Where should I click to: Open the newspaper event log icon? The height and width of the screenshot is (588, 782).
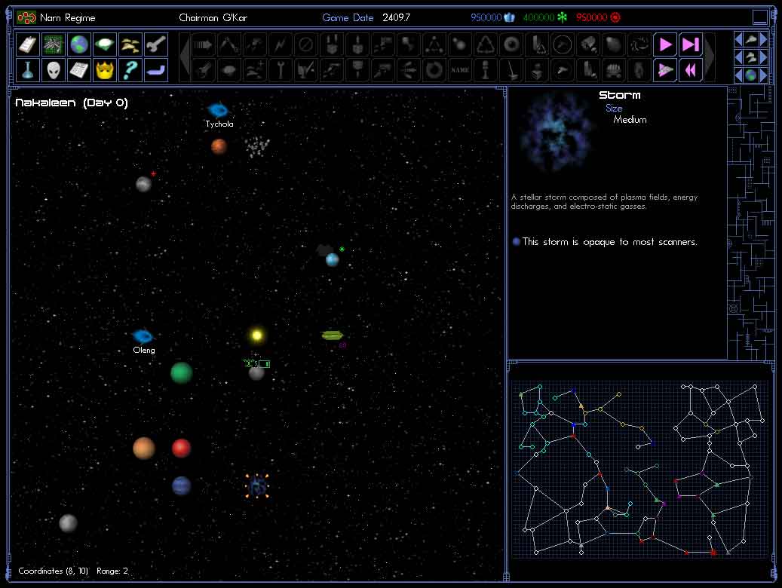click(x=79, y=70)
